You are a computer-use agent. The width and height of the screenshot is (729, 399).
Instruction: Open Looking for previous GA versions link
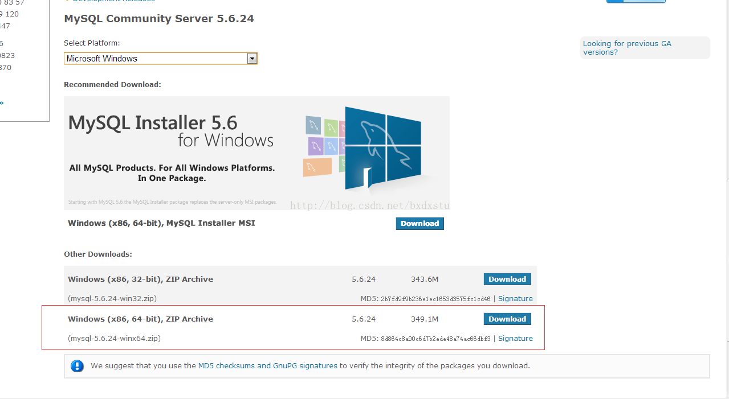[x=627, y=48]
